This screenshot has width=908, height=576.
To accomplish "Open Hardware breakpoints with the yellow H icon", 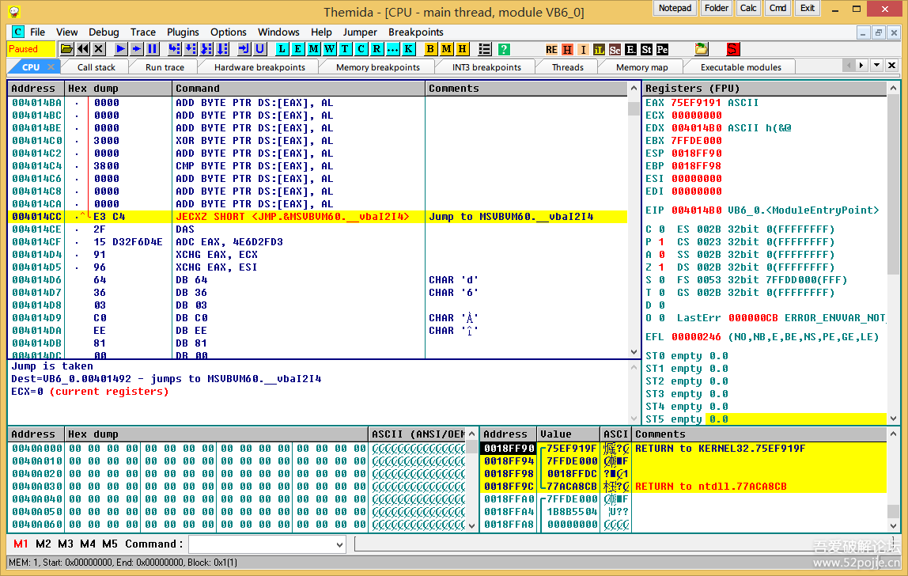I will [462, 49].
